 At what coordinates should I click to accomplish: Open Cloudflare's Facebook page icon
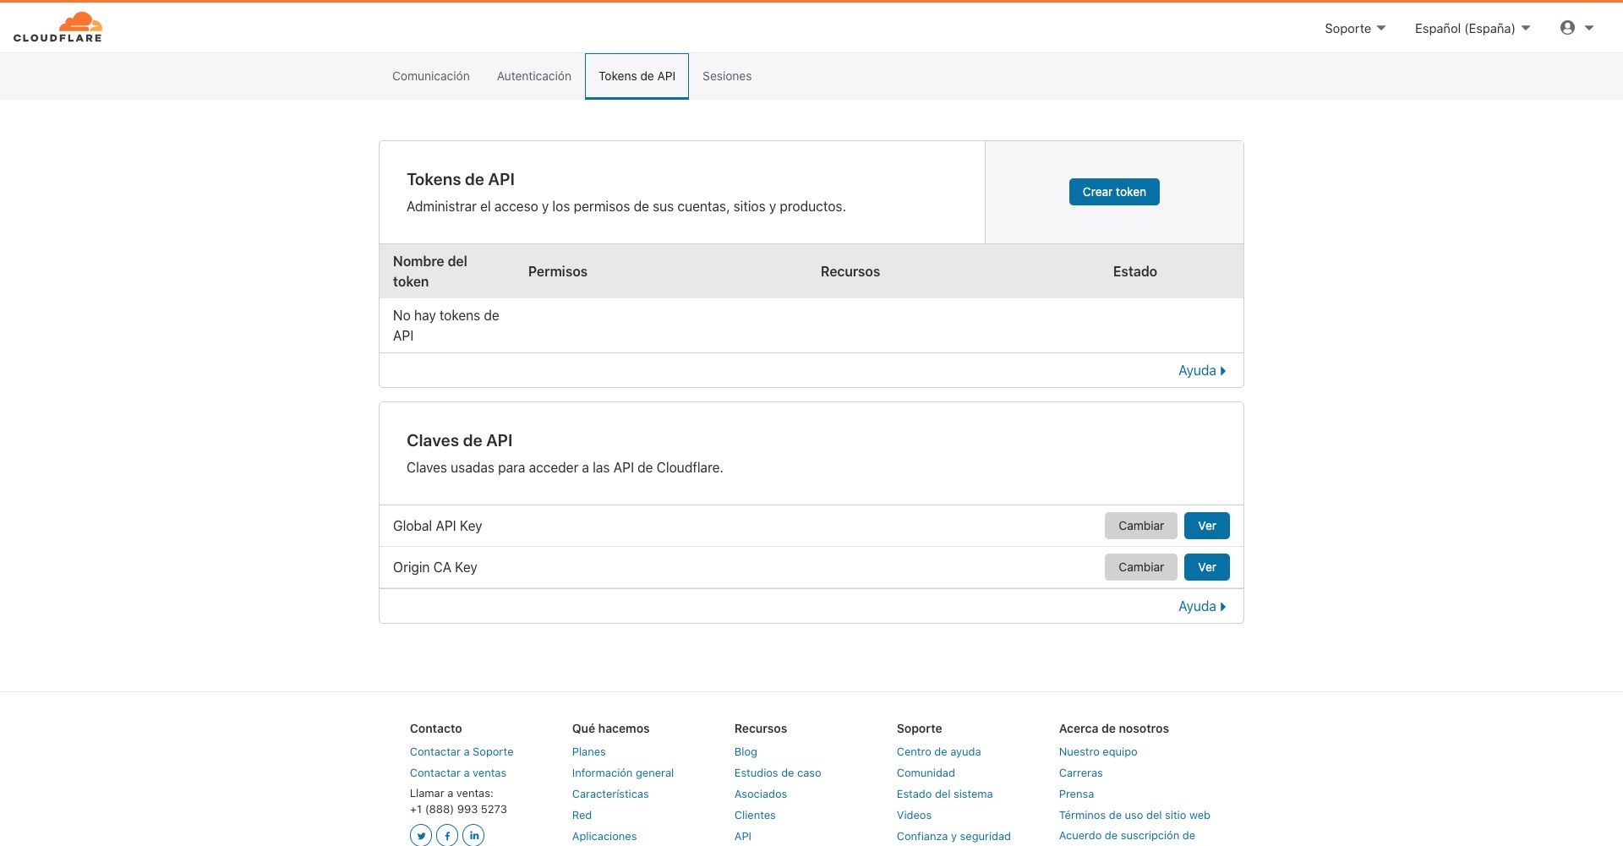[x=447, y=835]
